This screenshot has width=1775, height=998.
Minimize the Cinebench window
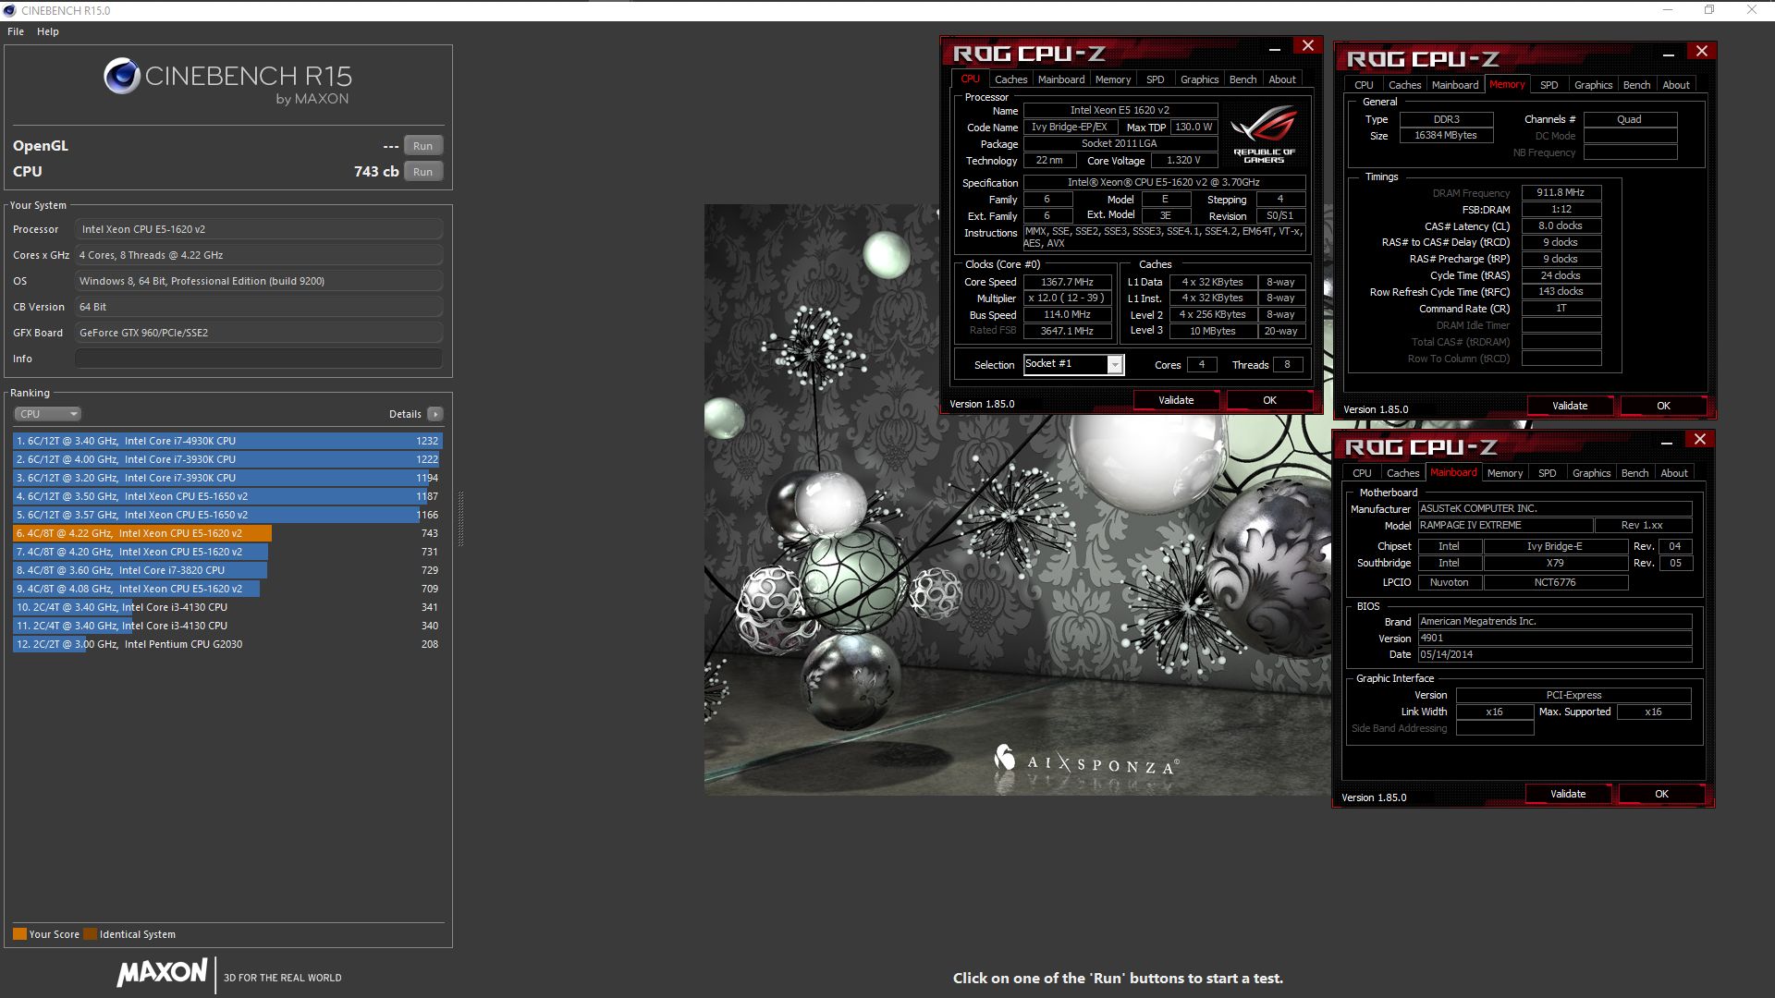1668,10
